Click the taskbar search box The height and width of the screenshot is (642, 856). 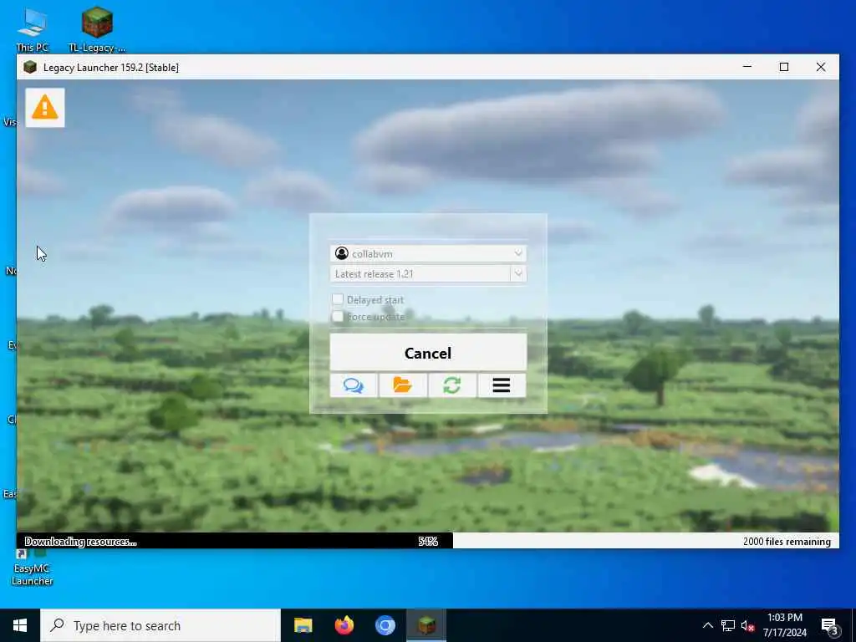pyautogui.click(x=160, y=625)
